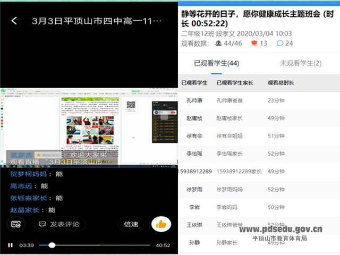Click the 观看总时长 column header

coord(280,82)
